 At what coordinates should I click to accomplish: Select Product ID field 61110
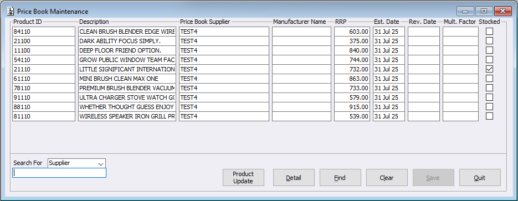coord(44,79)
